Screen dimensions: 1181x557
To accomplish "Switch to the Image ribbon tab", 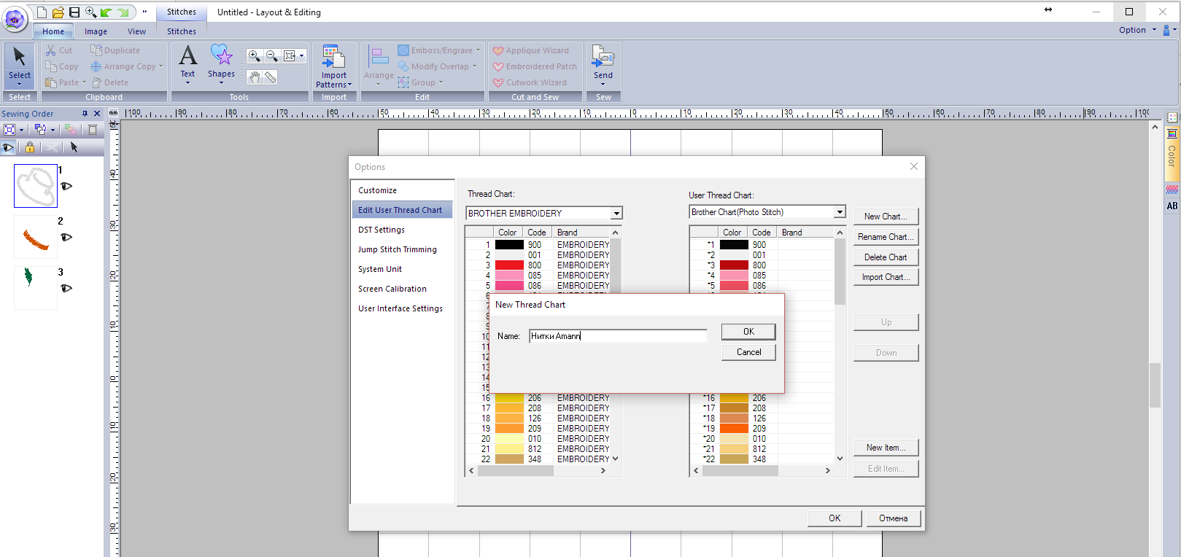I will point(96,31).
